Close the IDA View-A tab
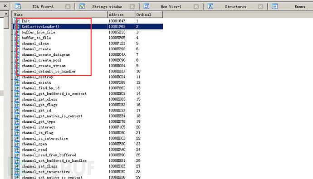The height and width of the screenshot is (179, 313). coord(68,7)
